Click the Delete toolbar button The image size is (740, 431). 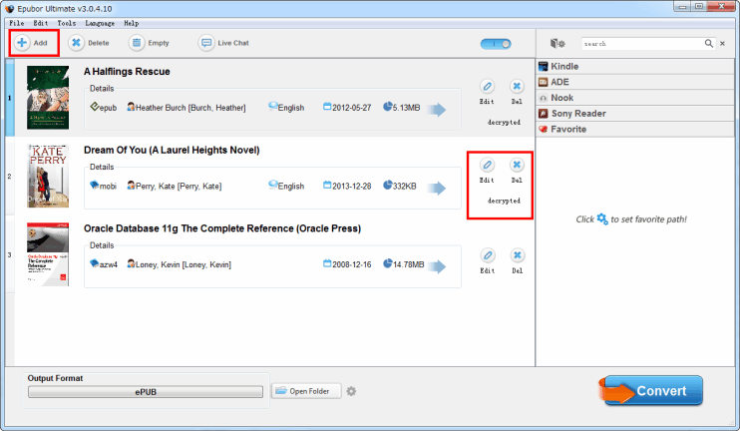click(89, 43)
